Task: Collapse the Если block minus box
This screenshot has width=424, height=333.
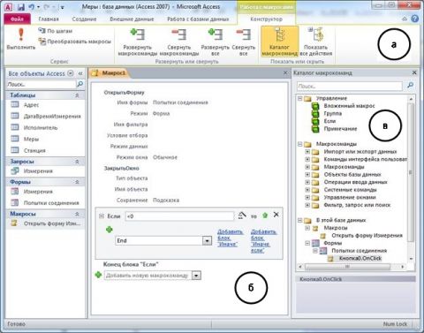Action: pos(102,216)
